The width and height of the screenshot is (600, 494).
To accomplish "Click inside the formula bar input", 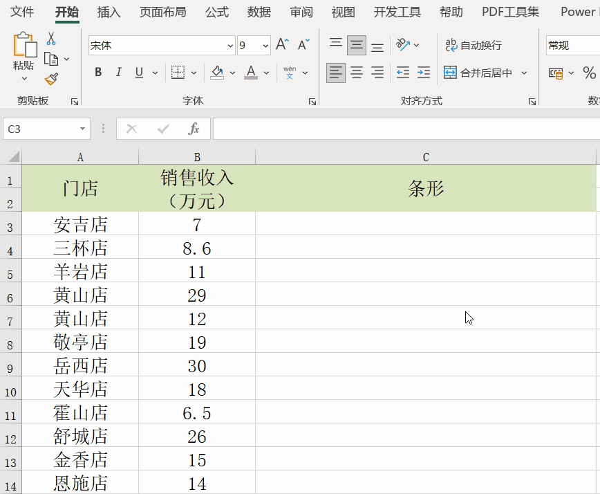I will point(406,129).
